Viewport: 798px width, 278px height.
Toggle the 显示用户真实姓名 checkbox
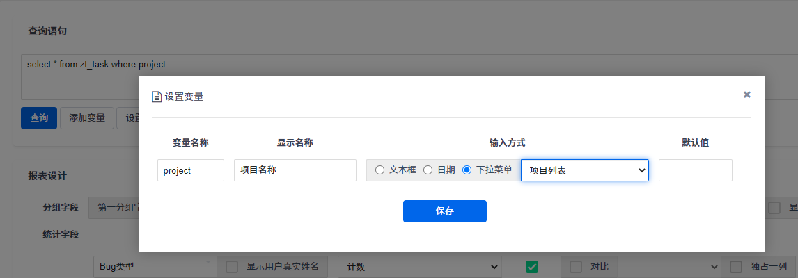pos(232,266)
